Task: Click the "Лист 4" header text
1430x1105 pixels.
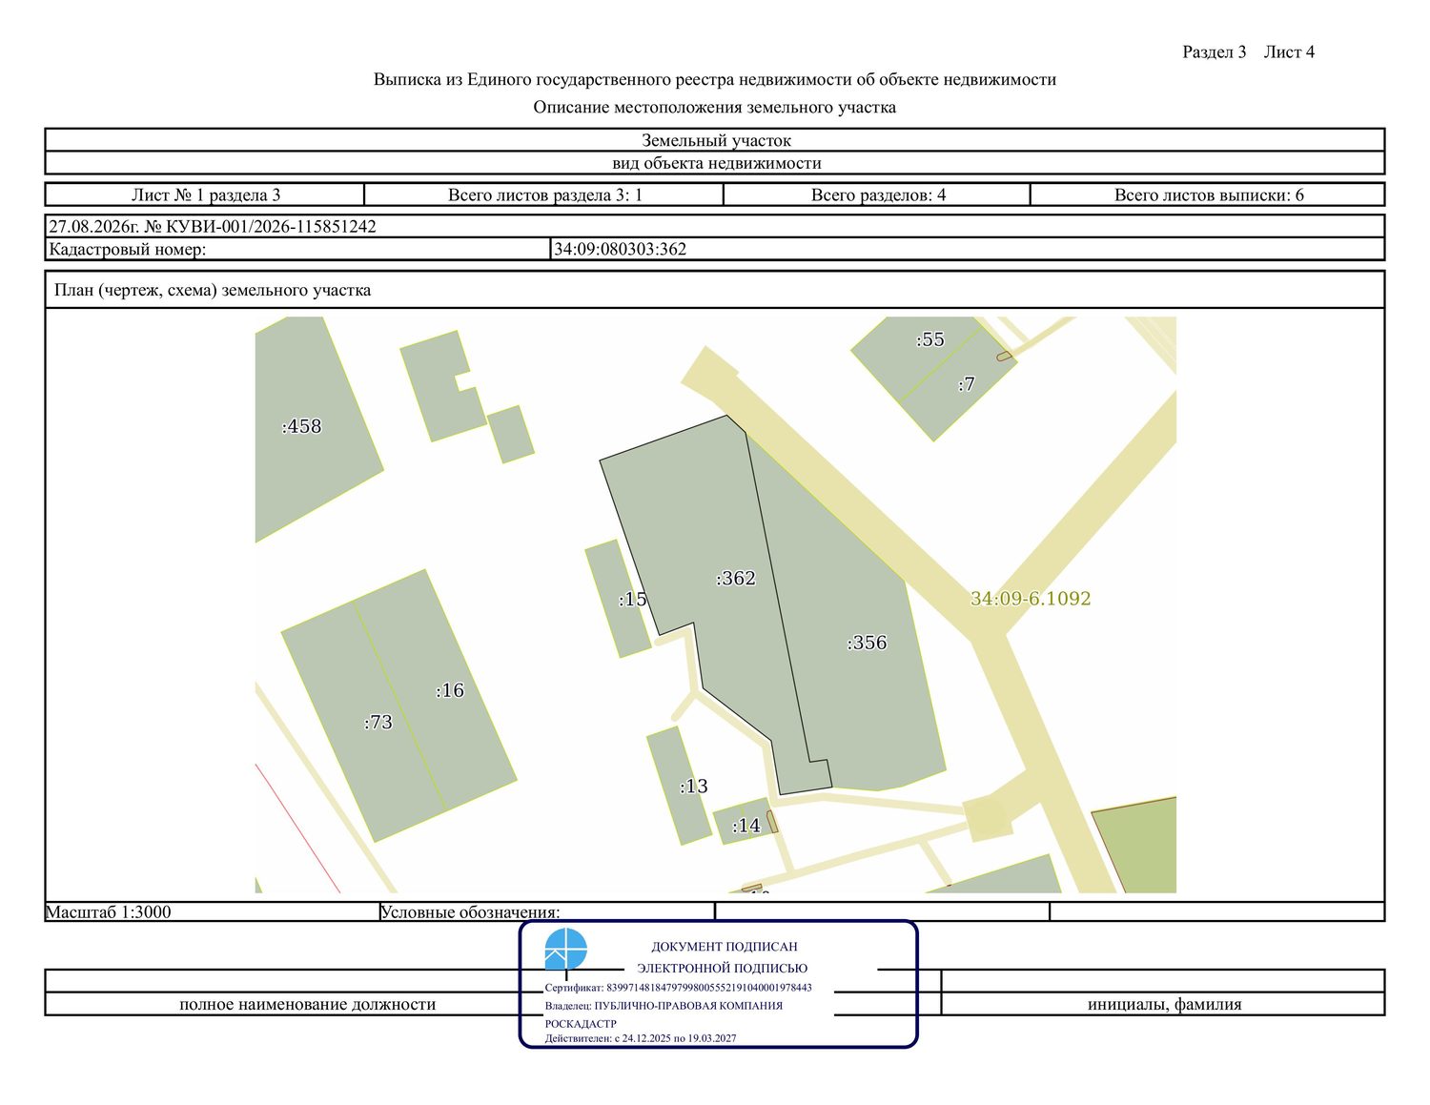Action: [x=1289, y=52]
